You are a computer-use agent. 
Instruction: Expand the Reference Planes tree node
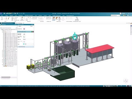click(x=2, y=32)
